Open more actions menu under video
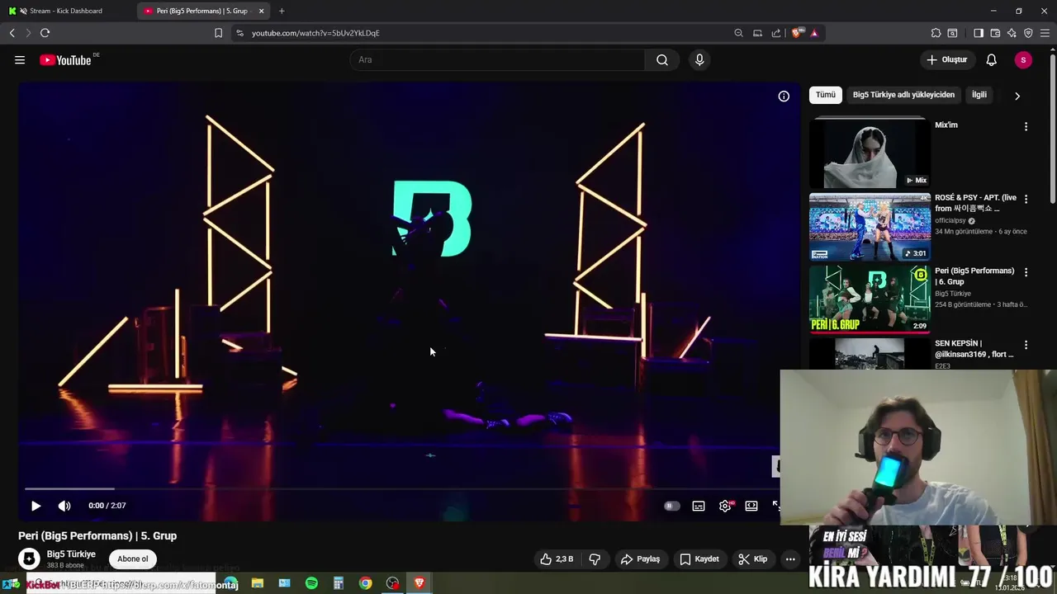The image size is (1057, 594). [x=790, y=559]
